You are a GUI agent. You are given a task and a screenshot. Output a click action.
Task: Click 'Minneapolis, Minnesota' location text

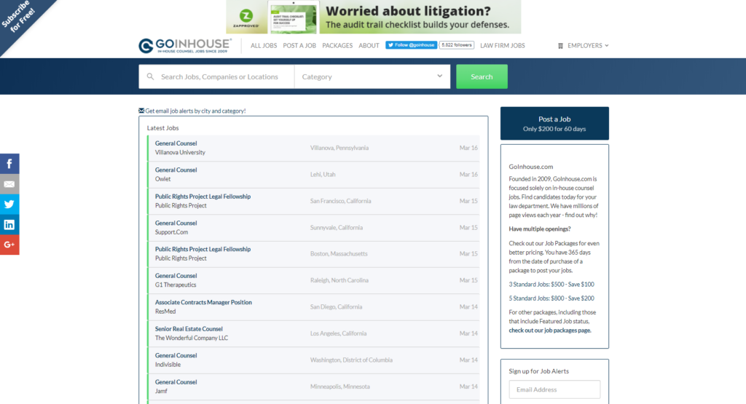[339, 387]
